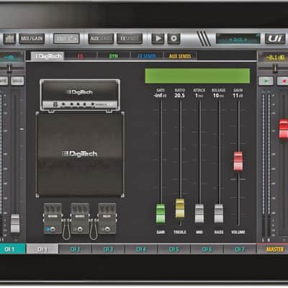
Task: Switch to the yellow AUX SENDS tab
Action: [180, 56]
